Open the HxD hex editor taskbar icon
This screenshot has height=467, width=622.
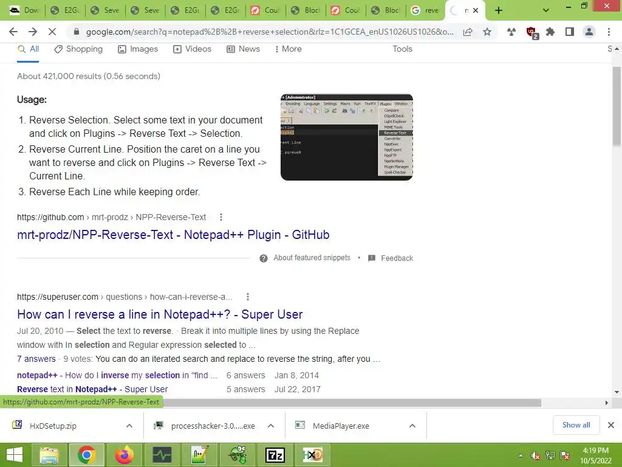pyautogui.click(x=313, y=455)
